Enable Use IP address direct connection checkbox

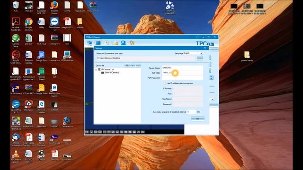click(x=164, y=83)
